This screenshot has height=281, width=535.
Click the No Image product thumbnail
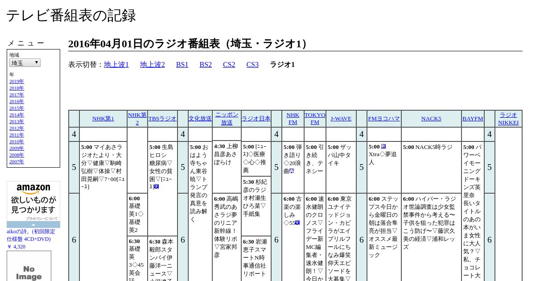tap(29, 267)
